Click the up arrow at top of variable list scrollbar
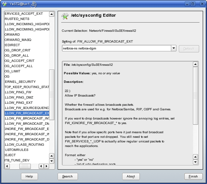 click(x=52, y=14)
